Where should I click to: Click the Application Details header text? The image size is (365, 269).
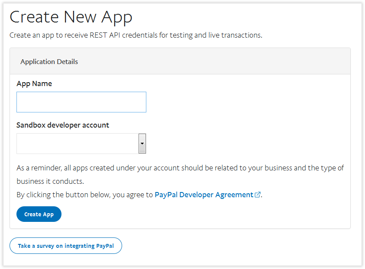49,61
